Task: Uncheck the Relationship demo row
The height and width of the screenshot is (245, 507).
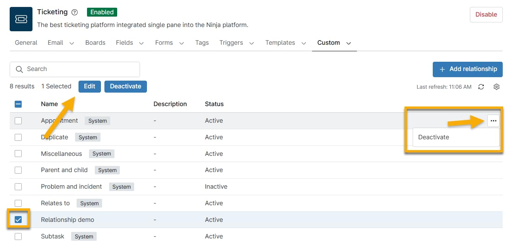Action: [x=18, y=220]
